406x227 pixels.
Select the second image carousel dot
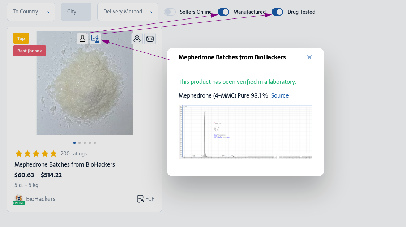80,143
